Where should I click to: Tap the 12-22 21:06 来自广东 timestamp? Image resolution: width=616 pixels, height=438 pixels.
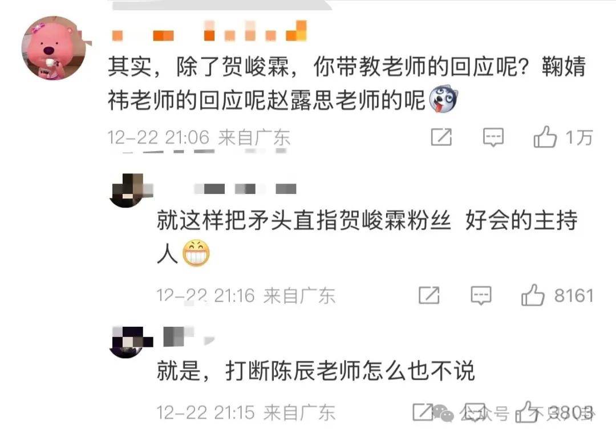tap(199, 137)
